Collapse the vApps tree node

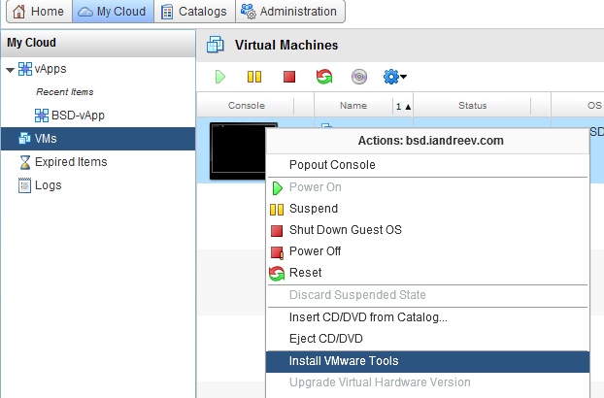[x=10, y=70]
